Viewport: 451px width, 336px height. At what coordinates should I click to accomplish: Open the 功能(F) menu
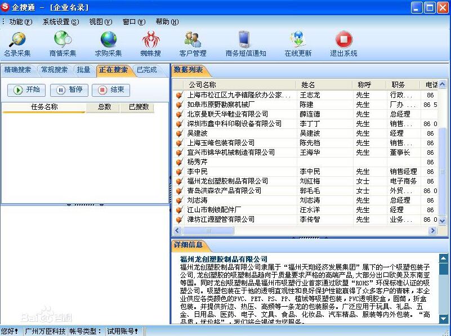(x=17, y=21)
